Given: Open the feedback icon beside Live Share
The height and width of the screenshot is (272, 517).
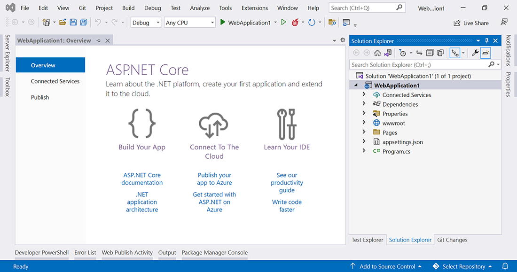Looking at the screenshot, I should (504, 23).
